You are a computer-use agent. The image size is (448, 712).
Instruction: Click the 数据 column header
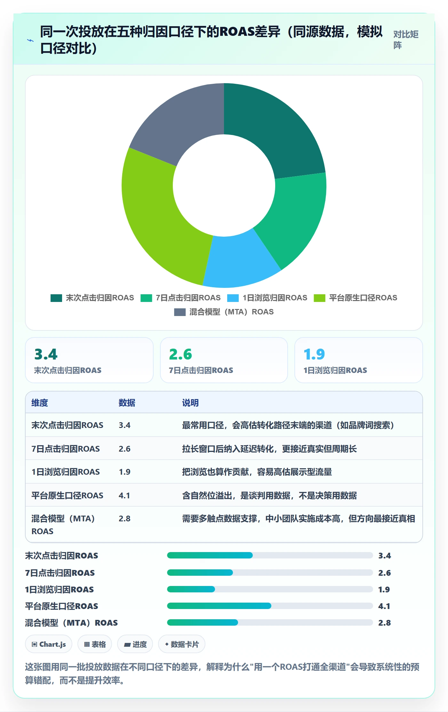point(127,403)
